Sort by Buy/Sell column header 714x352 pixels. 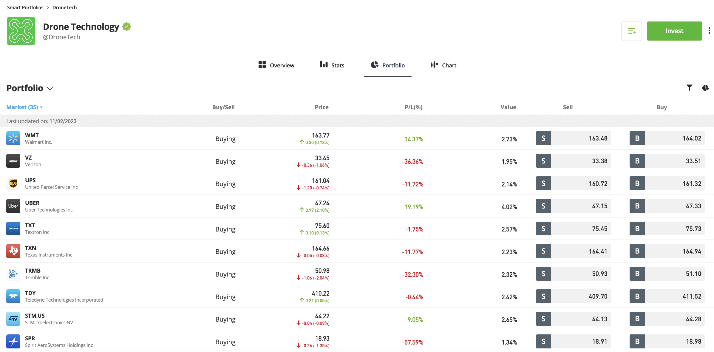pyautogui.click(x=223, y=107)
